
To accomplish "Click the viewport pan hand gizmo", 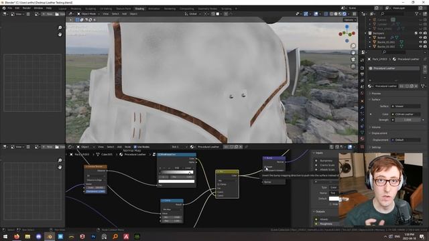I will click(x=353, y=52).
